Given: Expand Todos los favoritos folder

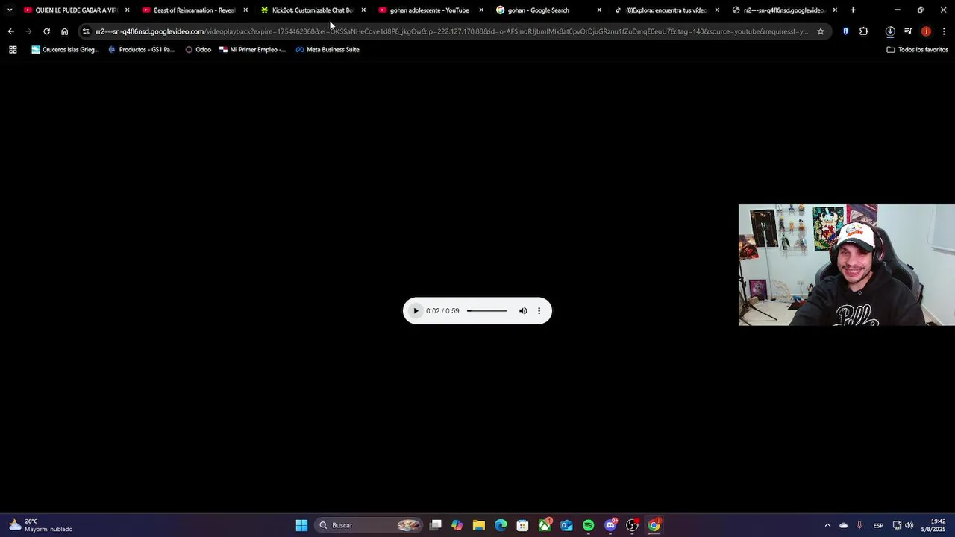Looking at the screenshot, I should (917, 50).
